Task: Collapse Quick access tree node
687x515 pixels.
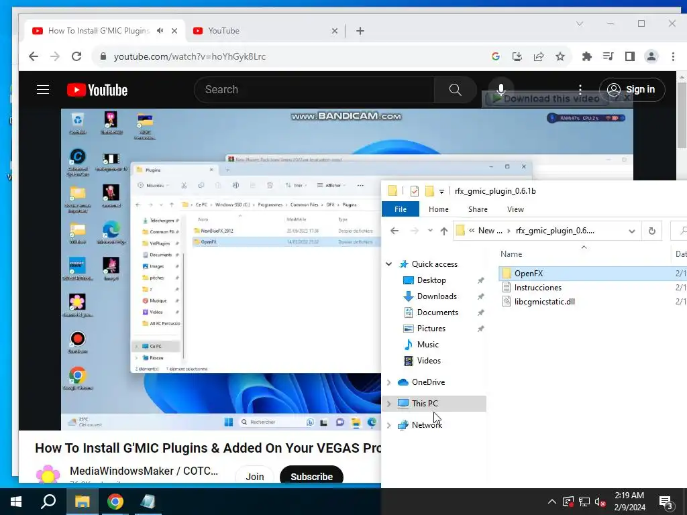Action: (388, 264)
